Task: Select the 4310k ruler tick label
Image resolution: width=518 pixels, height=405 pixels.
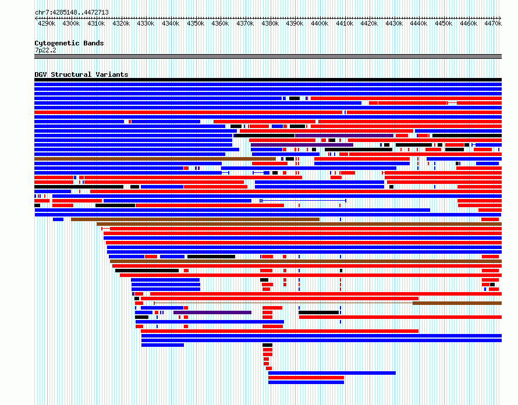Action: tap(96, 23)
